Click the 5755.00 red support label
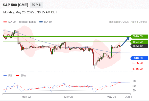 (x=137, y=69)
